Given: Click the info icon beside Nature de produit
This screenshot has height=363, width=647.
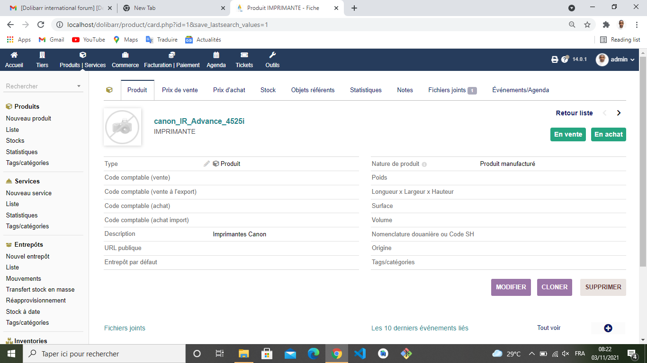Looking at the screenshot, I should (424, 164).
